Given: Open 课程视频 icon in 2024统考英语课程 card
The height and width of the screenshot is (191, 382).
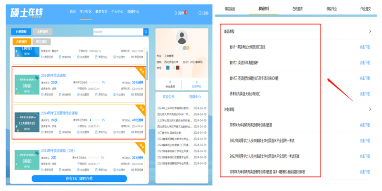Looking at the screenshot, I should pos(42,95).
